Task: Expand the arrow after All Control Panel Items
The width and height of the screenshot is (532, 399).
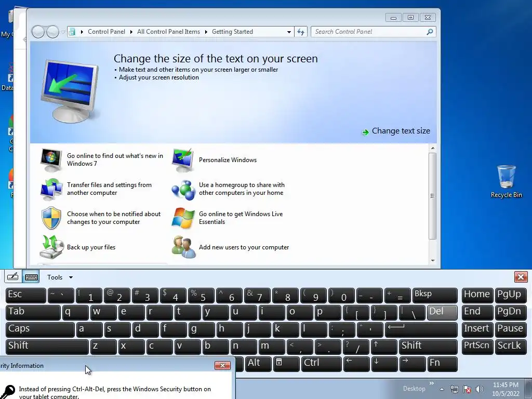Action: (x=206, y=32)
